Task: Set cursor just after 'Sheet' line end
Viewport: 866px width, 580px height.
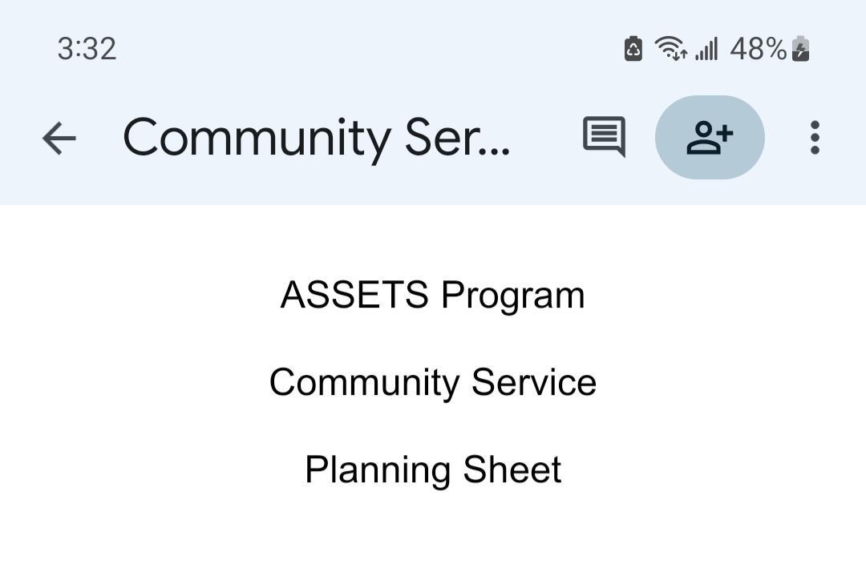Action: [564, 469]
